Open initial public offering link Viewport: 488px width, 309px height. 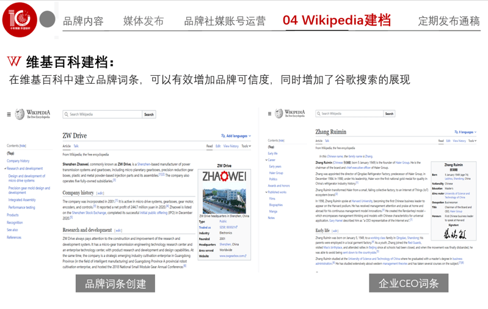tap(154, 213)
